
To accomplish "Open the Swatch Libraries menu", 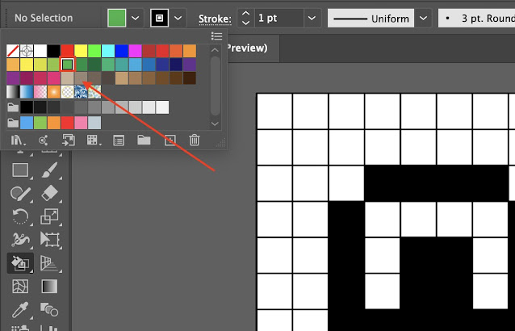I will tap(18, 140).
